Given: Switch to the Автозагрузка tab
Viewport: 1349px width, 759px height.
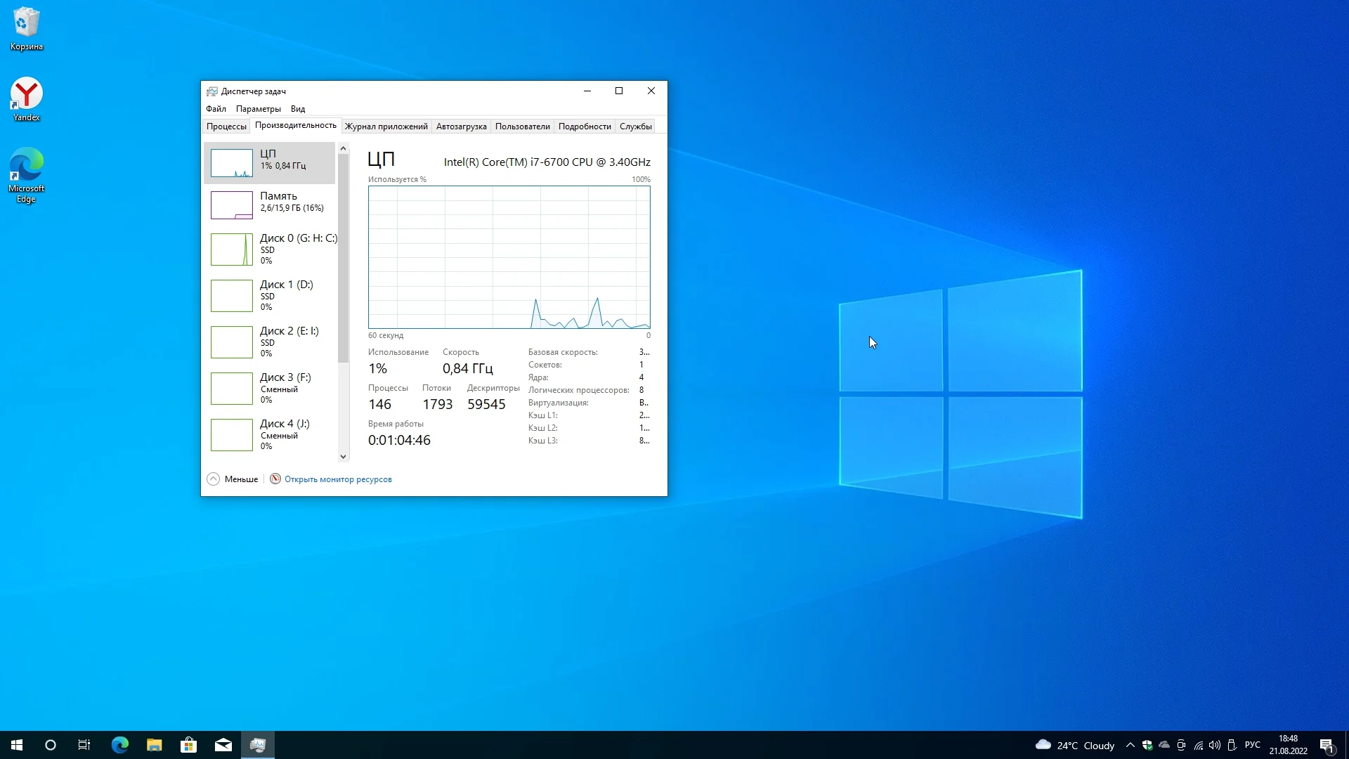Looking at the screenshot, I should click(x=461, y=126).
